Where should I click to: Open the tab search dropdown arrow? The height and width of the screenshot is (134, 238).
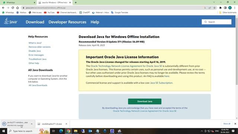[214, 2]
